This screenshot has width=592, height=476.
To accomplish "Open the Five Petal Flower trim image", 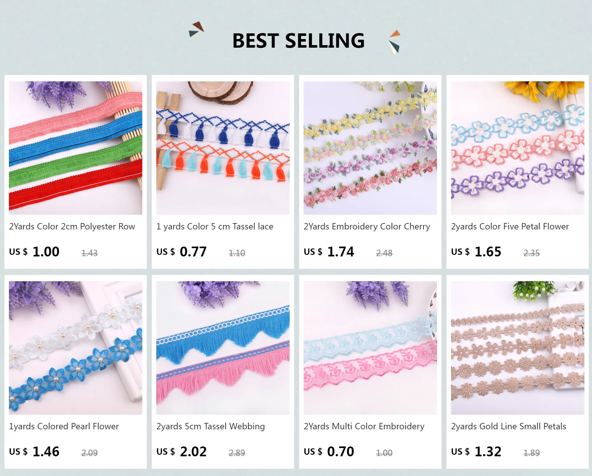I will (x=518, y=148).
